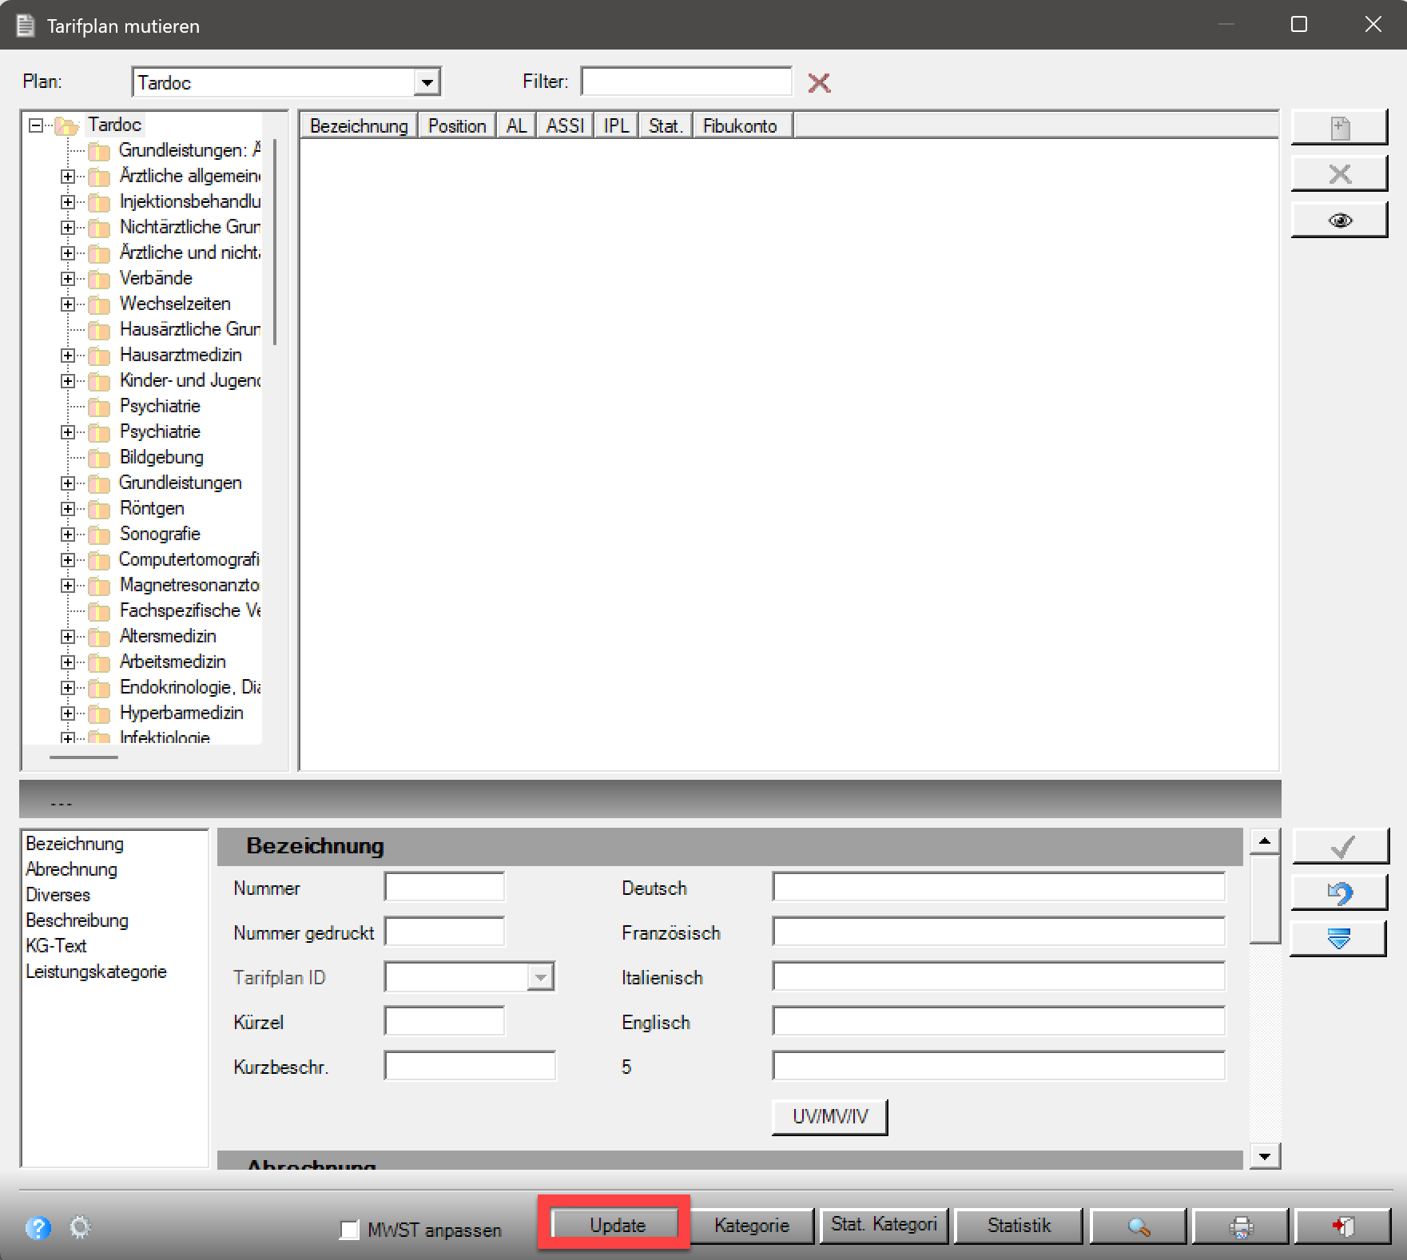Open the Tarifplan ID dropdown
This screenshot has height=1260, width=1407.
(x=540, y=977)
